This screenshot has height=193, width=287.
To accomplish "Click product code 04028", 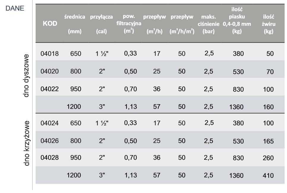I will (x=50, y=158).
